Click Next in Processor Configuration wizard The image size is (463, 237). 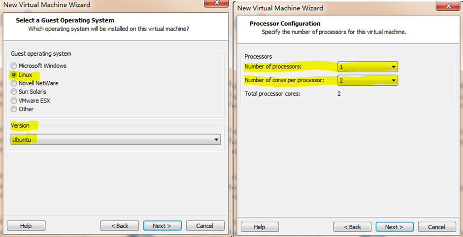395,227
